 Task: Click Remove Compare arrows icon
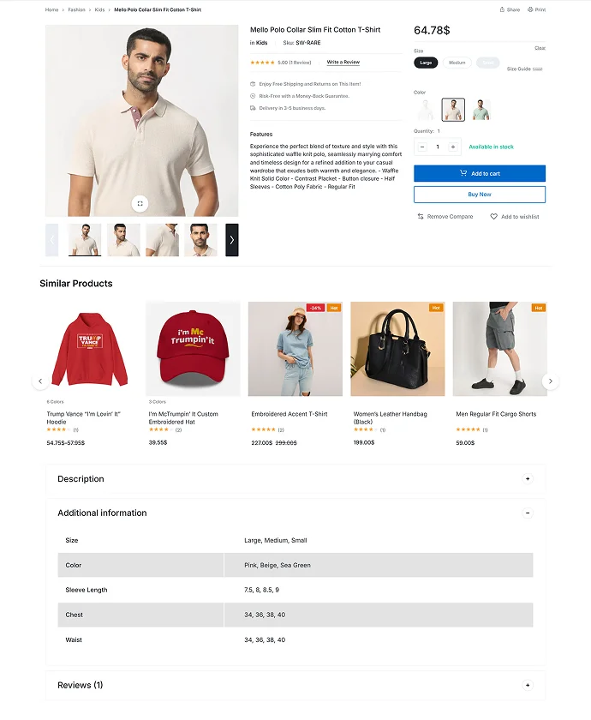pyautogui.click(x=421, y=216)
